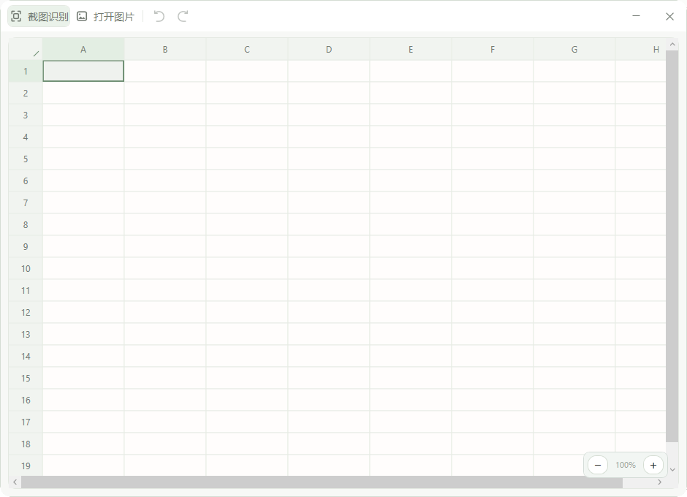Viewport: 687px width, 497px height.
Task: Close the recognition window
Action: click(x=669, y=17)
